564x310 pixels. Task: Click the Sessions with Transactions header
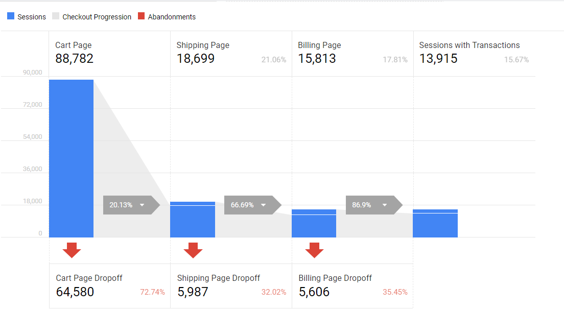469,45
